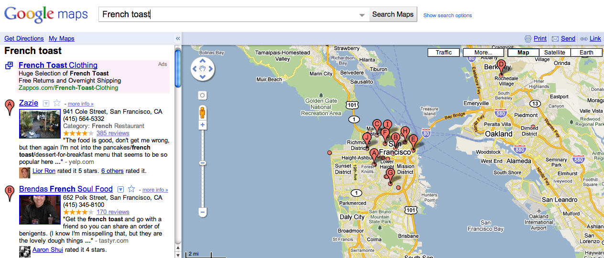Pan the map left with the arrow

194,69
